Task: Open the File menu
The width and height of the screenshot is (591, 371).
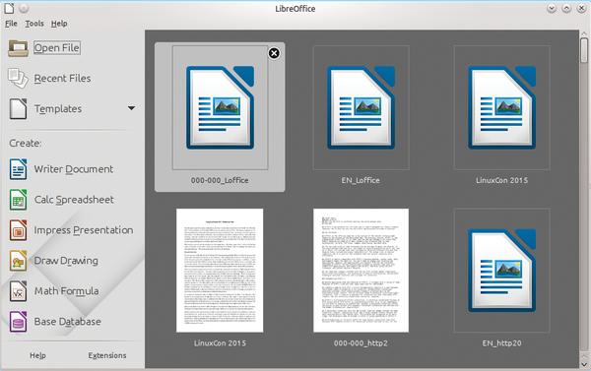Action: click(11, 24)
